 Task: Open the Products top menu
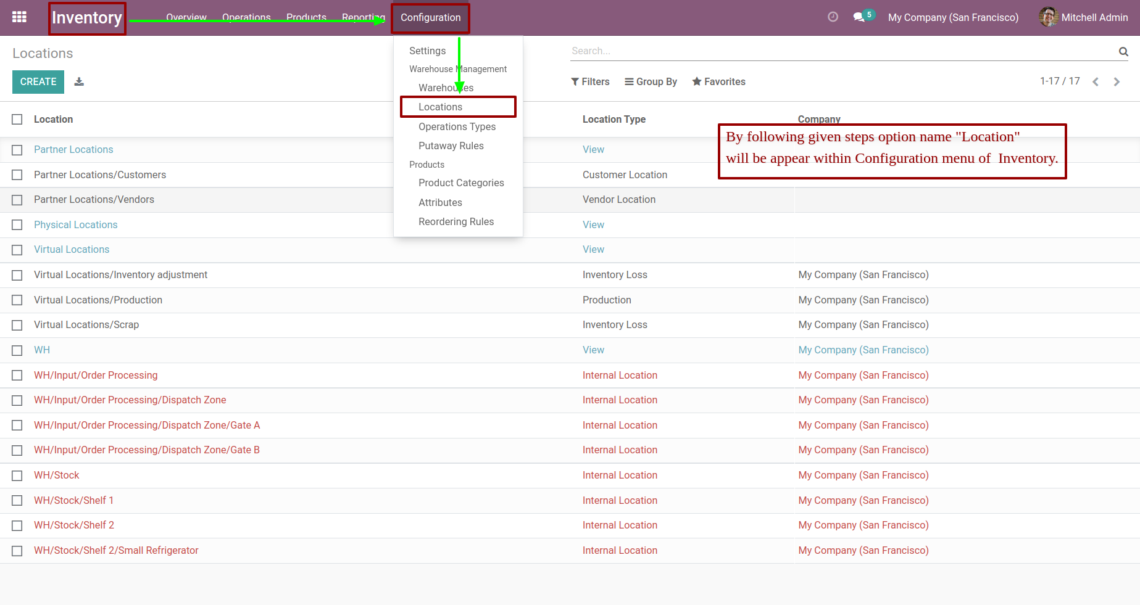[306, 17]
